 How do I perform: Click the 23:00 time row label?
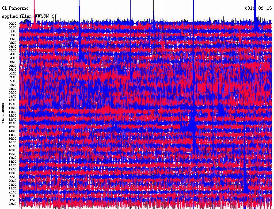tap(13, 200)
